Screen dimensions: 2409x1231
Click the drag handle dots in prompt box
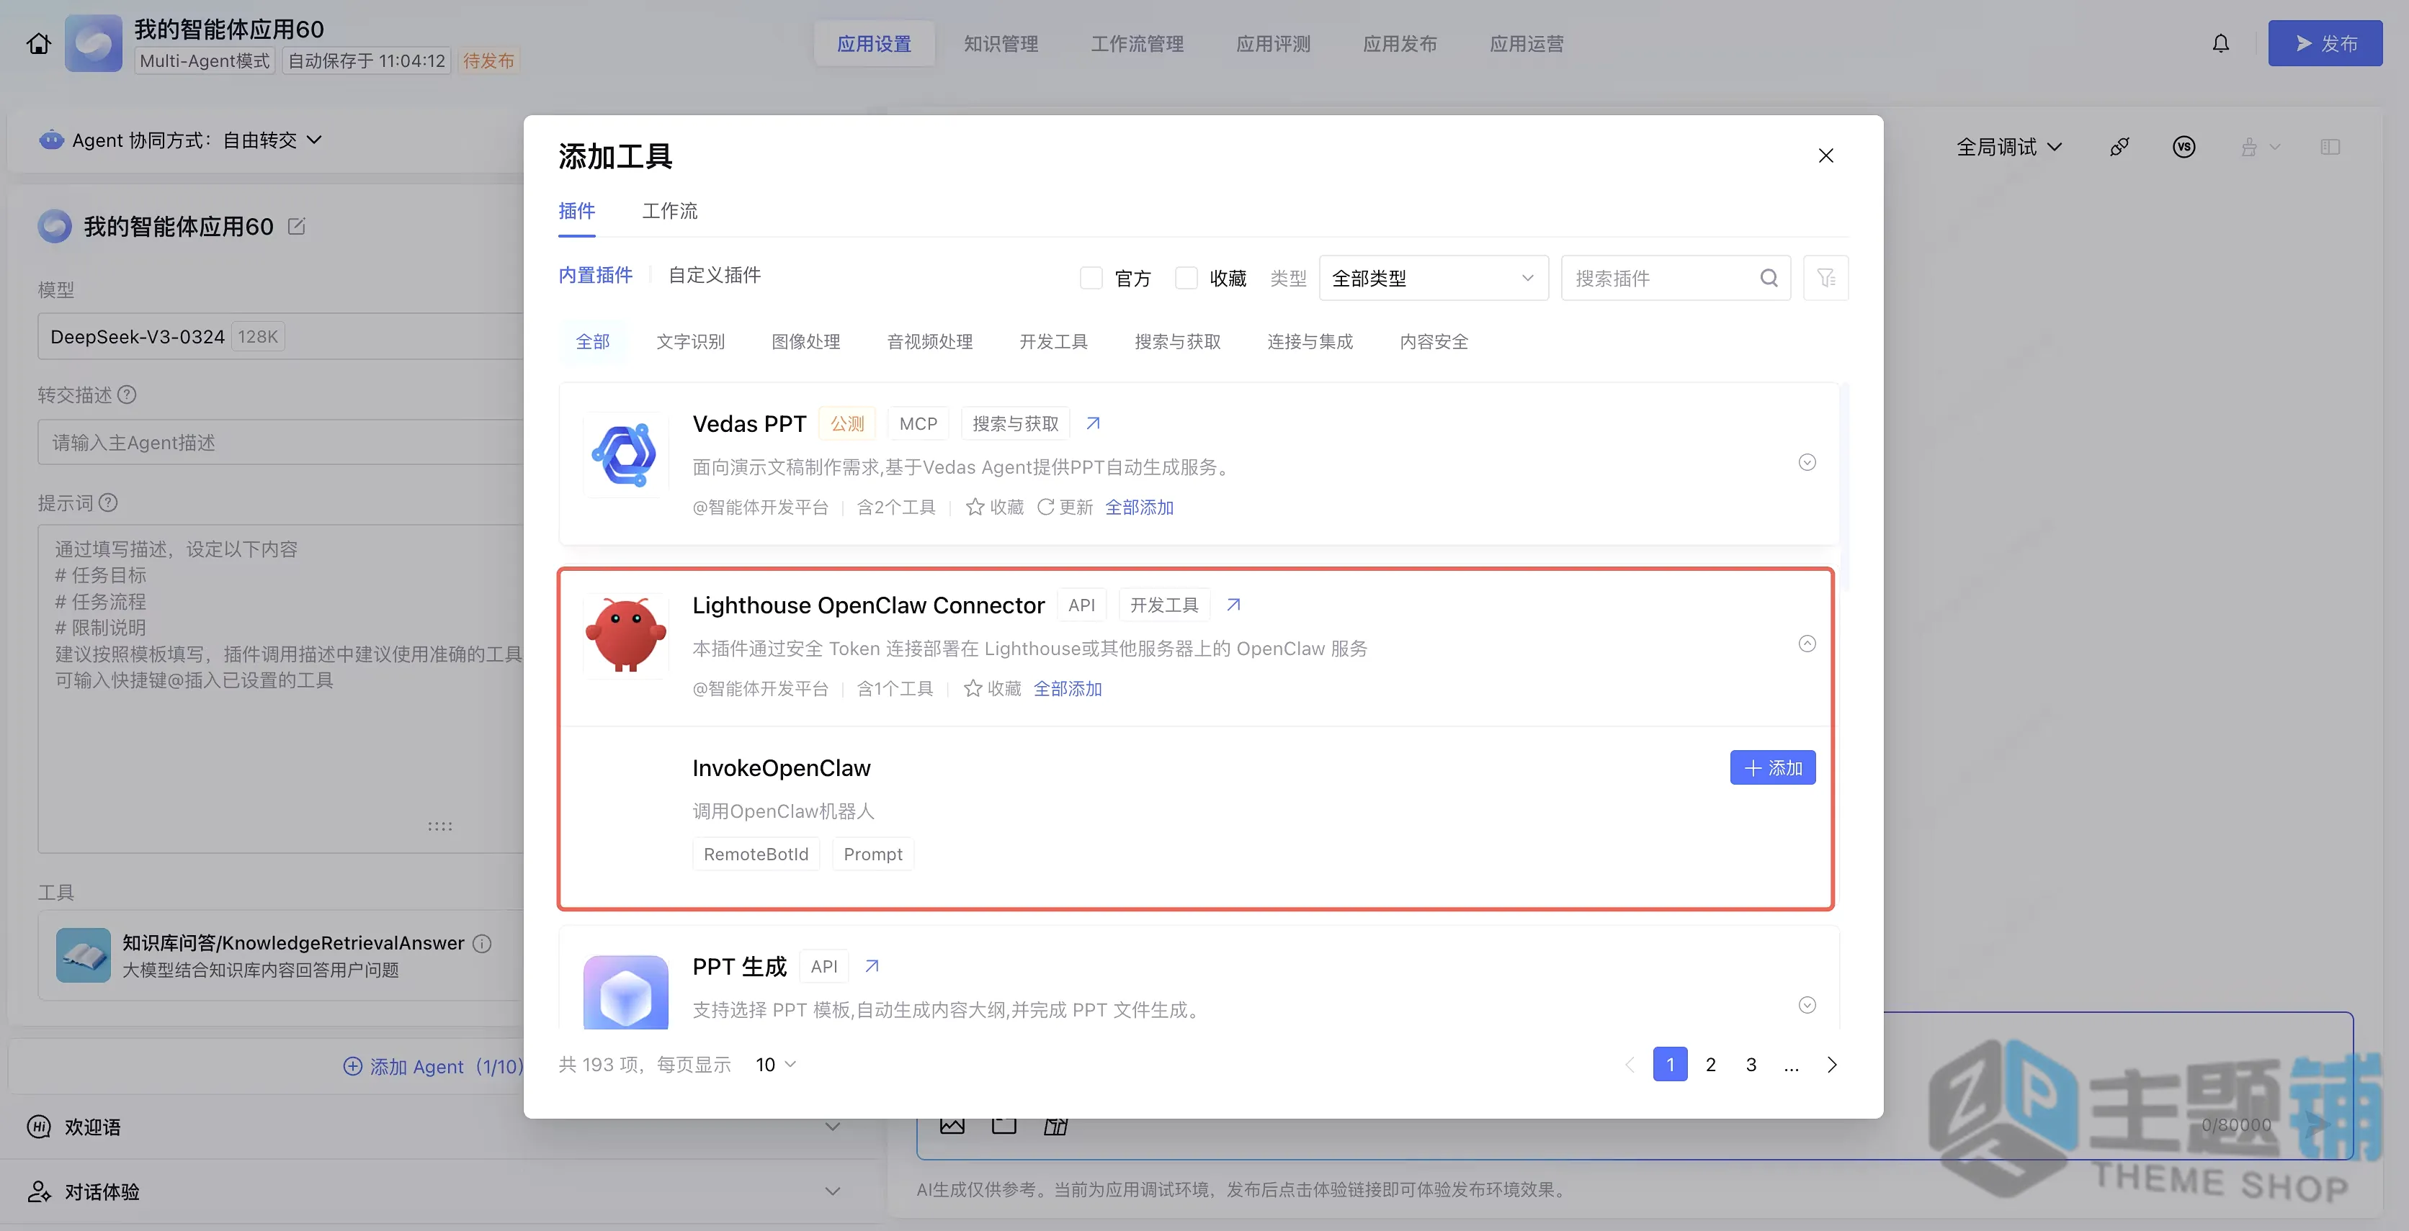pos(439,826)
